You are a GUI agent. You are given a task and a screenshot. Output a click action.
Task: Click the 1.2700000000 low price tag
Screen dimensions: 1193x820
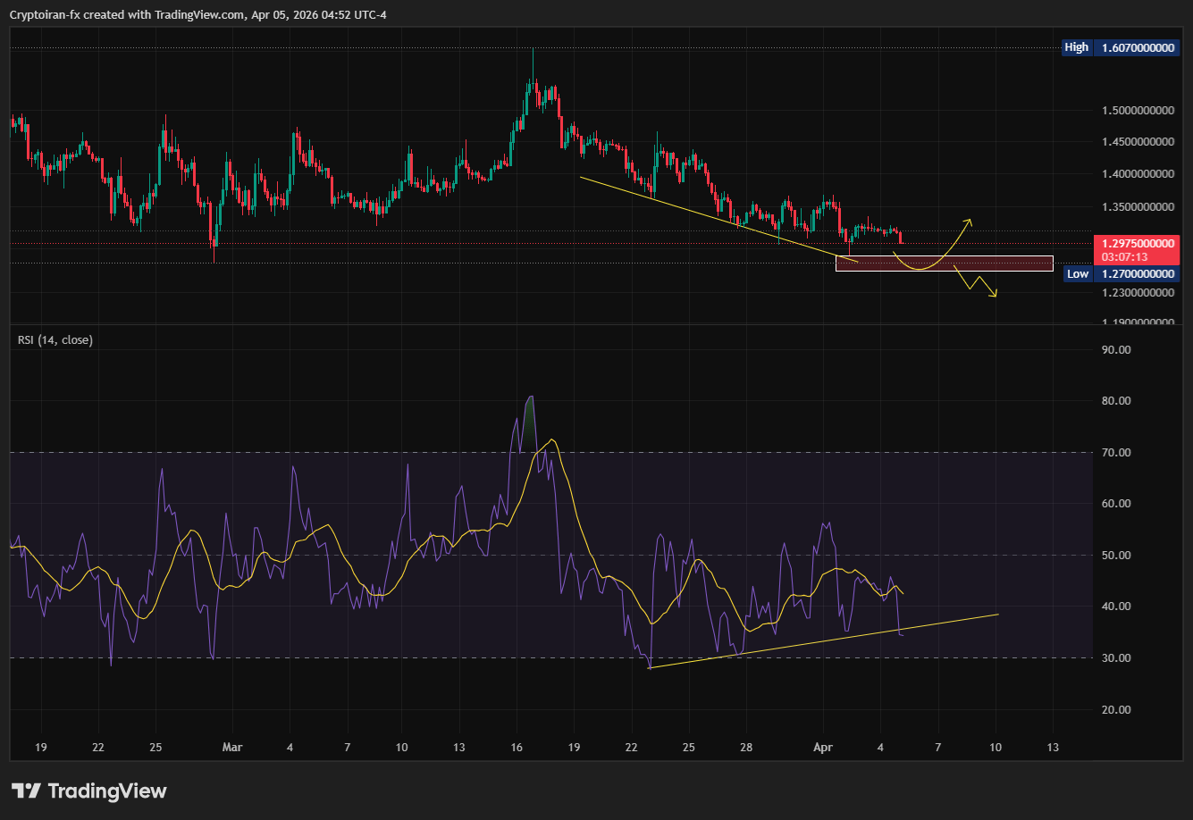pos(1138,274)
